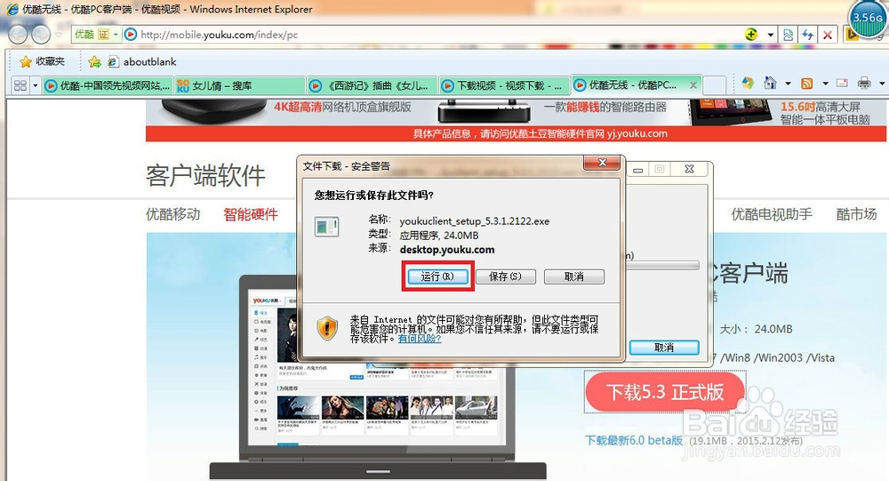Stop loading with the red X icon
This screenshot has height=481, width=889.
click(x=828, y=36)
